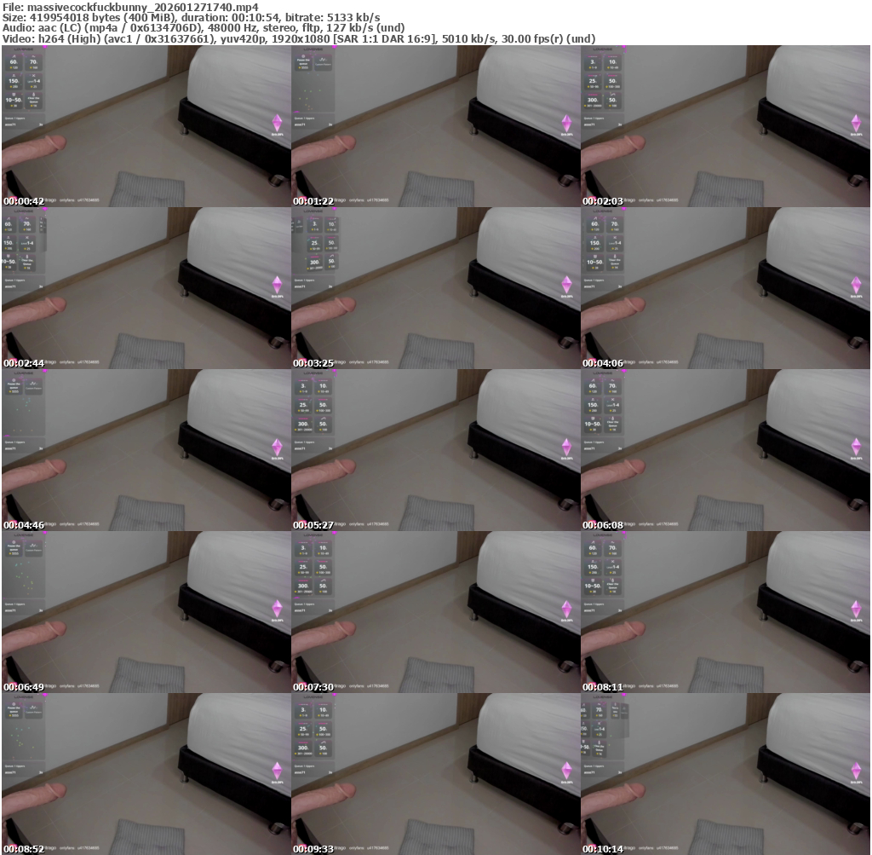Click the pink gem icon in the 00:09:33 frame
The image size is (872, 855).
pyautogui.click(x=566, y=771)
